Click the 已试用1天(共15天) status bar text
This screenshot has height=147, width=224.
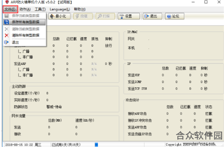(66, 145)
